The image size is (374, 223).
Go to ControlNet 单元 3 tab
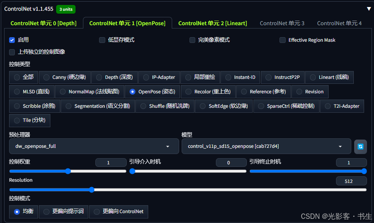282,24
